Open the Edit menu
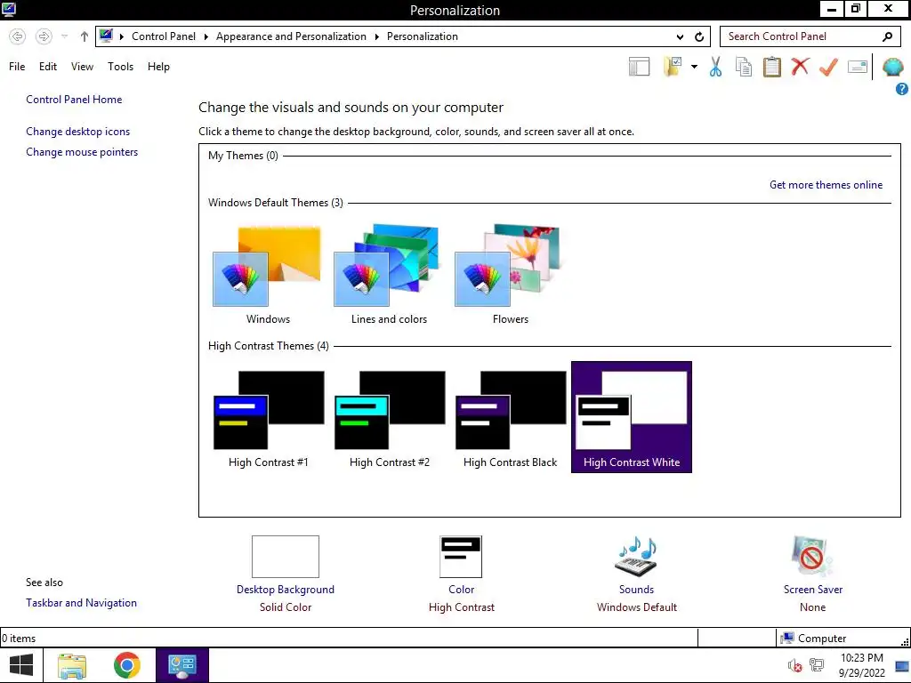Screen dimensions: 911x683 click(48, 66)
